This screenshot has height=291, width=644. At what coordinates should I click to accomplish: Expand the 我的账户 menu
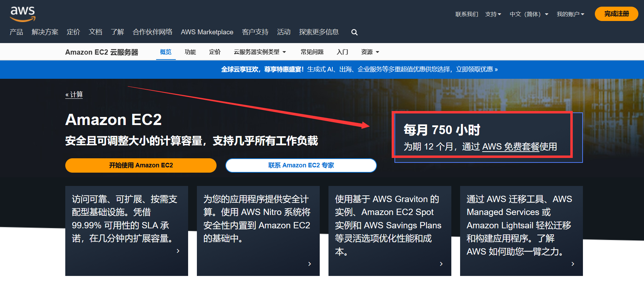[570, 14]
